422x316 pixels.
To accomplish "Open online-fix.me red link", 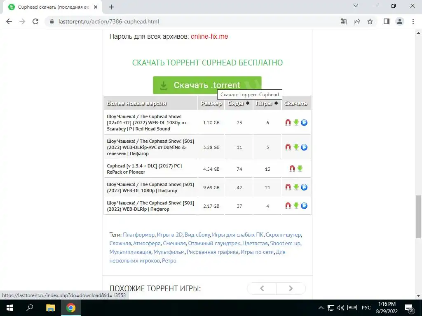I will tap(209, 36).
